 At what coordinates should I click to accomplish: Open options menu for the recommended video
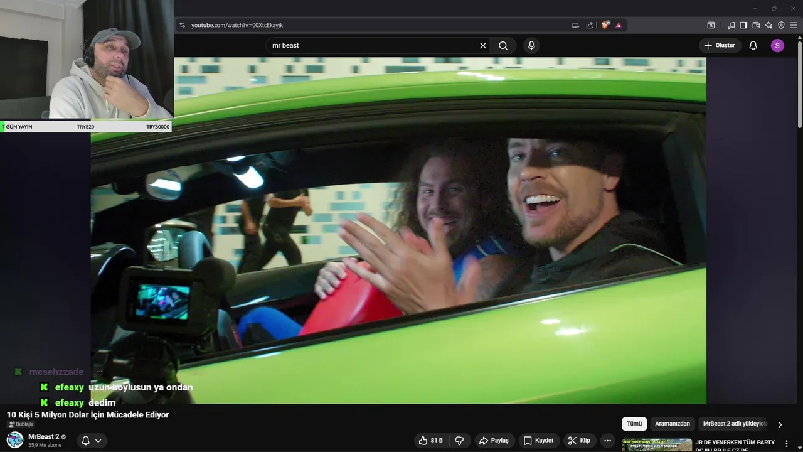(x=787, y=444)
